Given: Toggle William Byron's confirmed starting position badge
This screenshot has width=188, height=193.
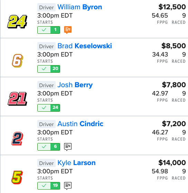Looking at the screenshot, I should point(49,30).
